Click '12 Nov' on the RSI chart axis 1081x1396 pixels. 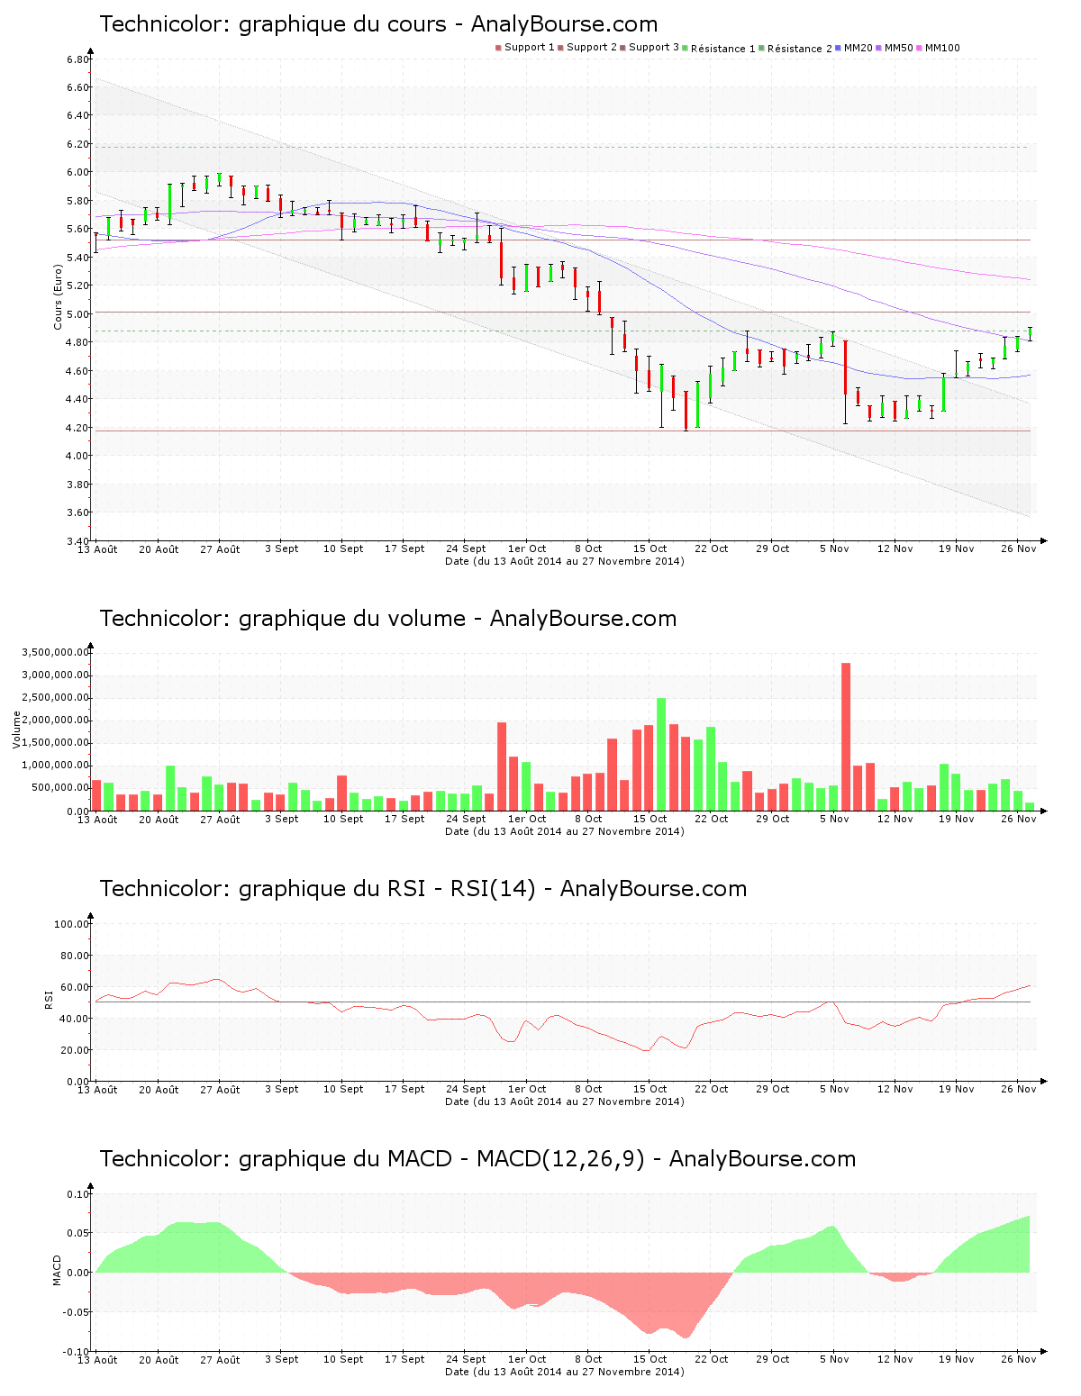point(895,1089)
